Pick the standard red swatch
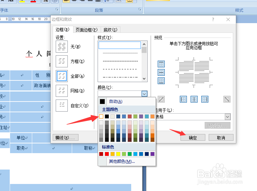 [107, 154]
